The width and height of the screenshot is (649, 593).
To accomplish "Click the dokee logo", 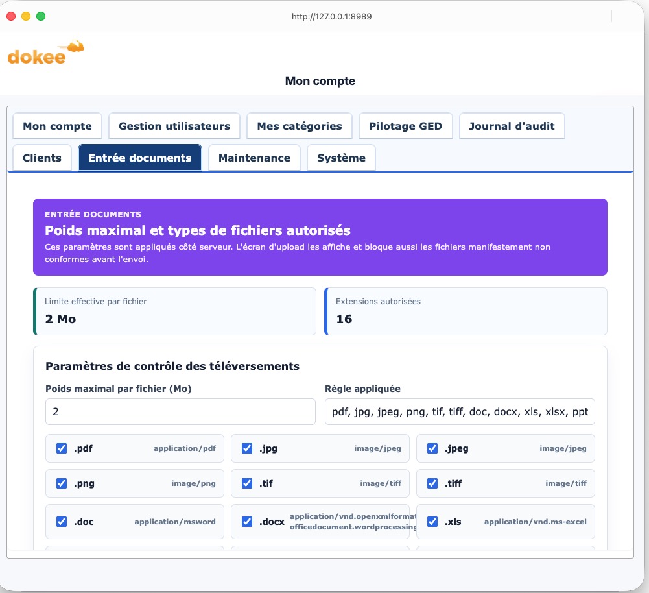I will [x=45, y=53].
